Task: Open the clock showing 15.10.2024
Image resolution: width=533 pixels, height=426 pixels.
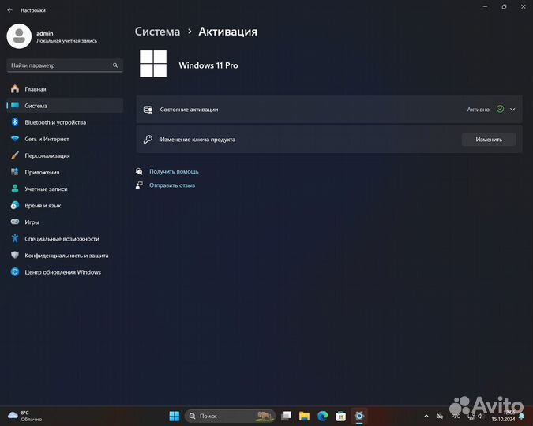Action: pos(504,417)
